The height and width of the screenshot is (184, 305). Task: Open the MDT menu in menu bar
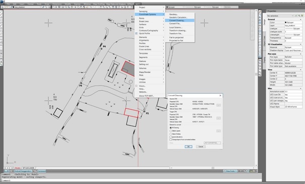click(x=138, y=4)
